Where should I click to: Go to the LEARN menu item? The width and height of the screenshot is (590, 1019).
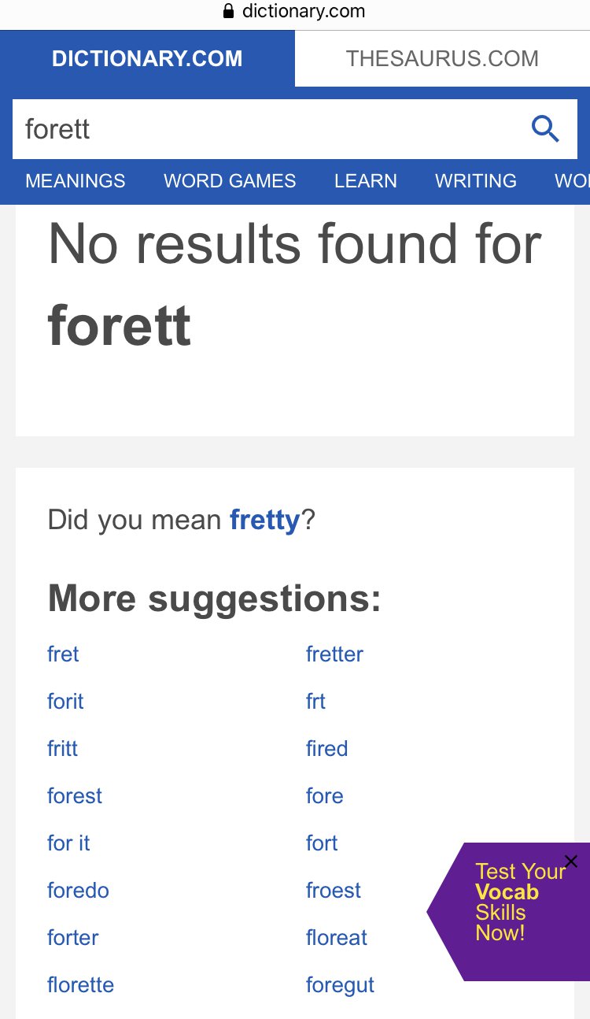point(366,180)
